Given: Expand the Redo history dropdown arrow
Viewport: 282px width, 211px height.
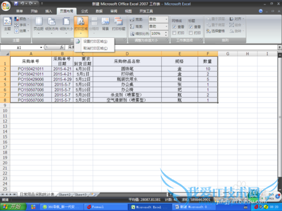Looking at the screenshot, I should pos(35,3).
